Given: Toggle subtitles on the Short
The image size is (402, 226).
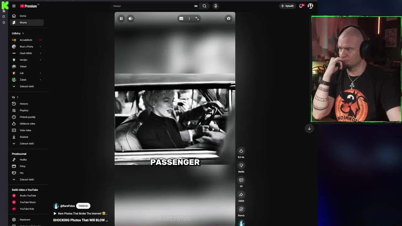Looking at the screenshot, I should pyautogui.click(x=181, y=19).
